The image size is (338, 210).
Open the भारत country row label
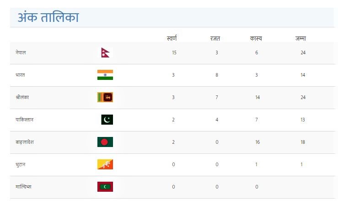click(x=20, y=75)
